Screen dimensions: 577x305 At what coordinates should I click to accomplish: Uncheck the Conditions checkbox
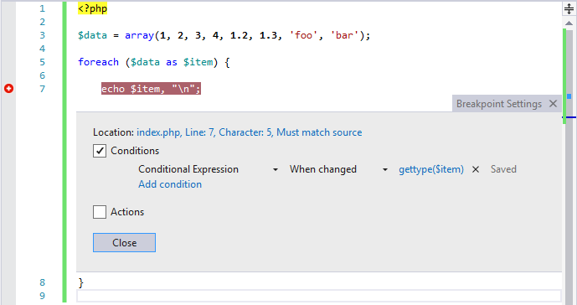pos(100,151)
